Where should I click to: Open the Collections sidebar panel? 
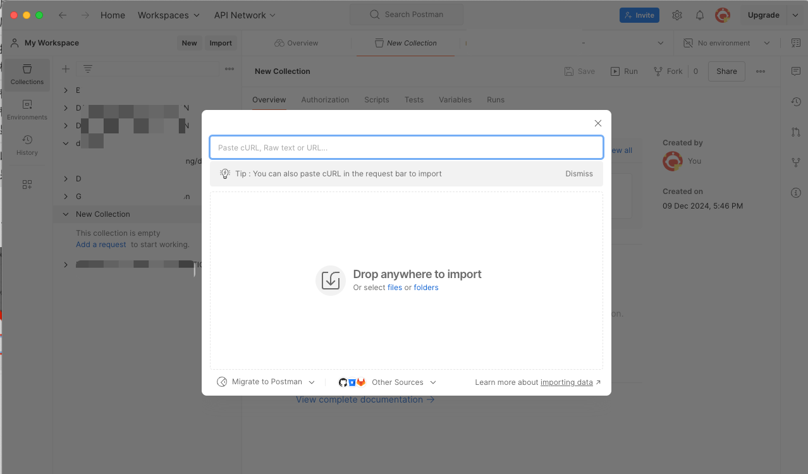[x=27, y=75]
